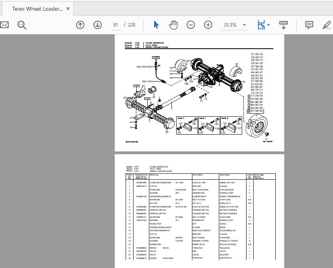This screenshot has width=333, height=268.
Task: Switch to the Terex Wheel Loader tab
Action: coord(38,8)
